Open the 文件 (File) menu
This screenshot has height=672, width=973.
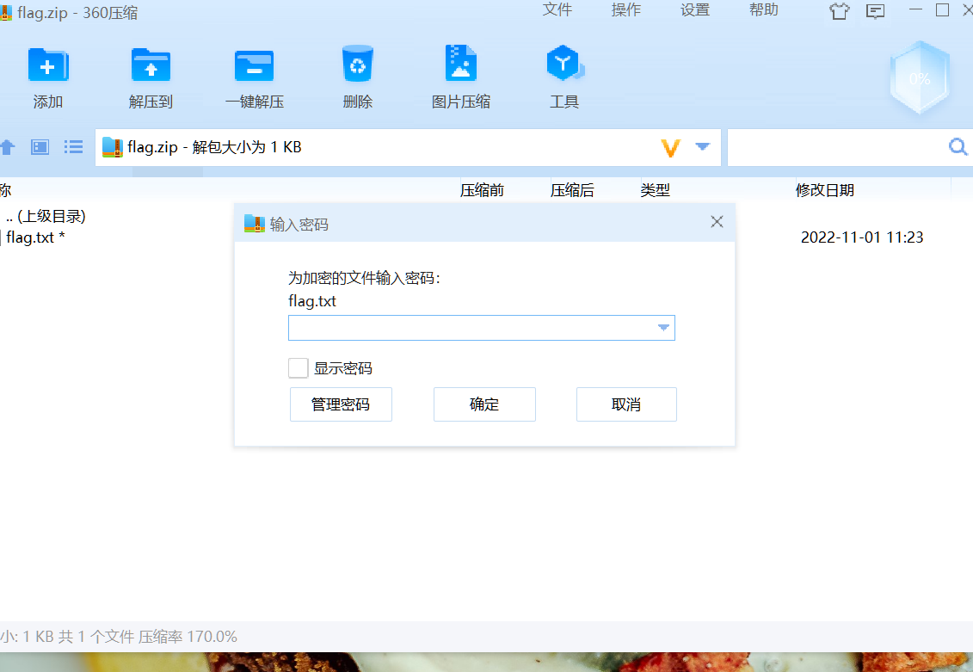(557, 10)
